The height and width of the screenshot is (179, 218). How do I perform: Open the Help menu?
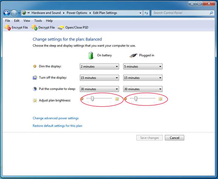(x=49, y=21)
